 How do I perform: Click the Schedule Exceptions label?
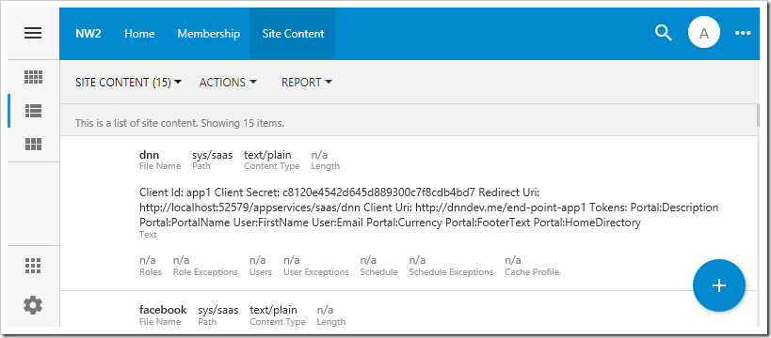point(451,271)
